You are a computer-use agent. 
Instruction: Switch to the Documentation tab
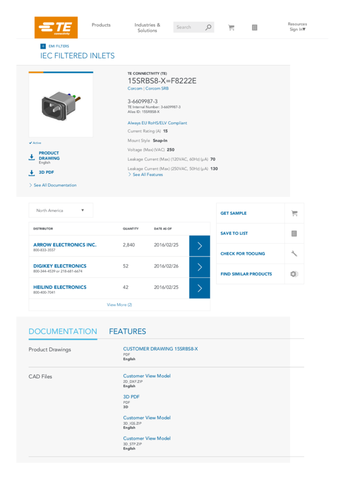[63, 331]
